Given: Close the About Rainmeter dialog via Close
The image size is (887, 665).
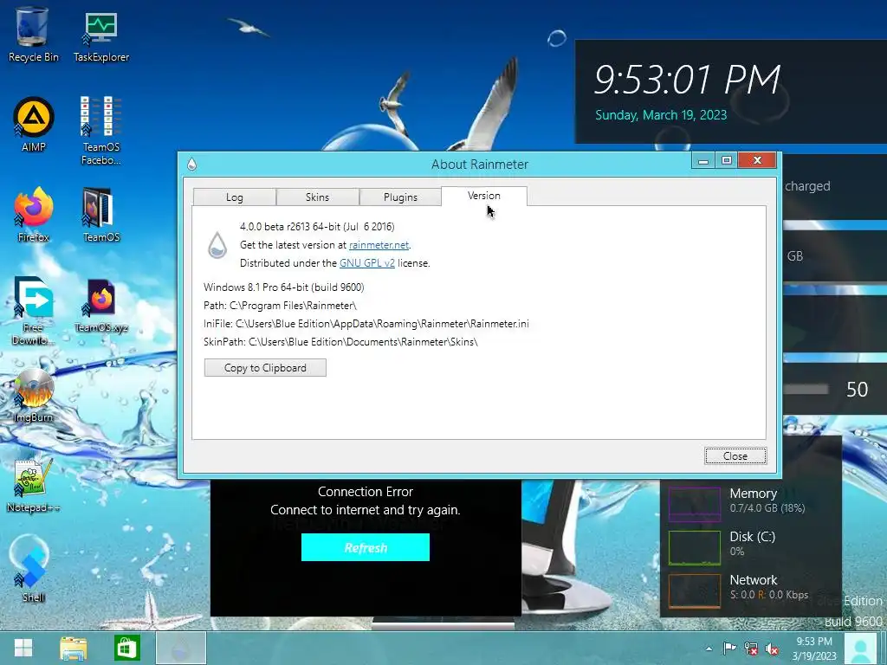Looking at the screenshot, I should (735, 455).
